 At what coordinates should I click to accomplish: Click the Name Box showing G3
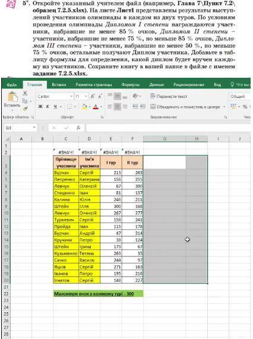pyautogui.click(x=18, y=128)
